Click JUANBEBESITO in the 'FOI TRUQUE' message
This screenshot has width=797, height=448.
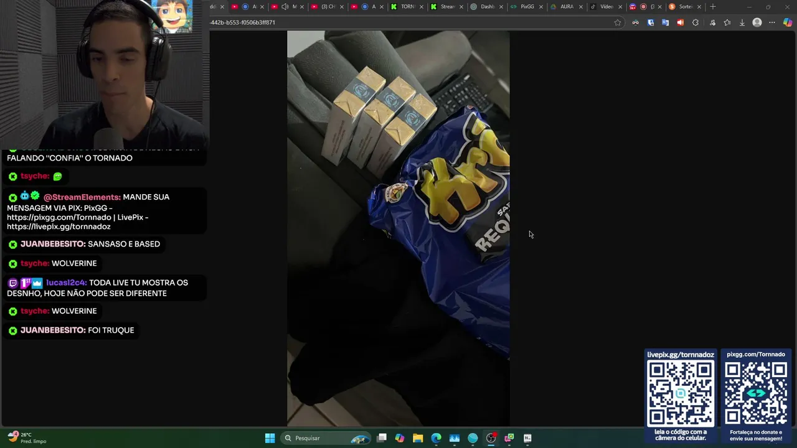coord(52,330)
